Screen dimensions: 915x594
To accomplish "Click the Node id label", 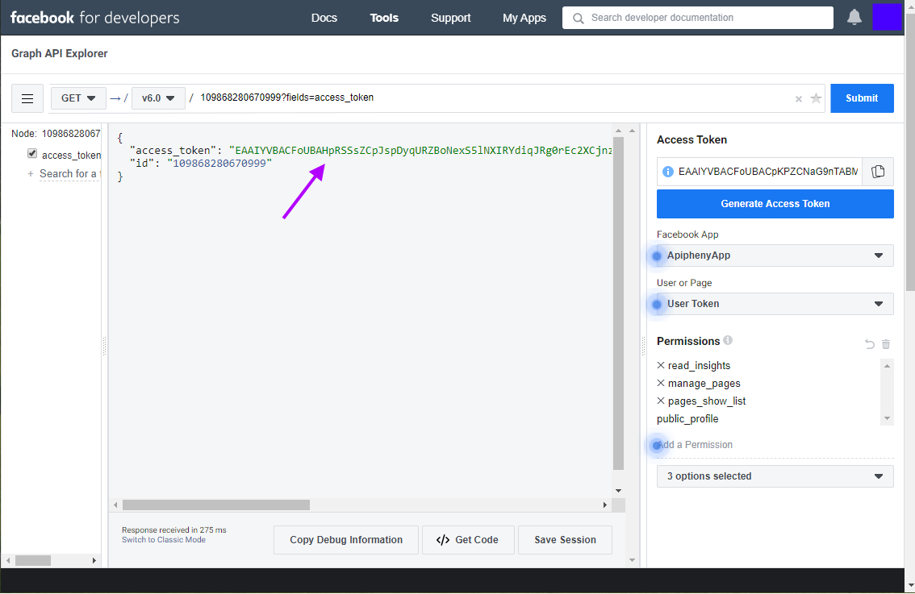I will point(56,134).
